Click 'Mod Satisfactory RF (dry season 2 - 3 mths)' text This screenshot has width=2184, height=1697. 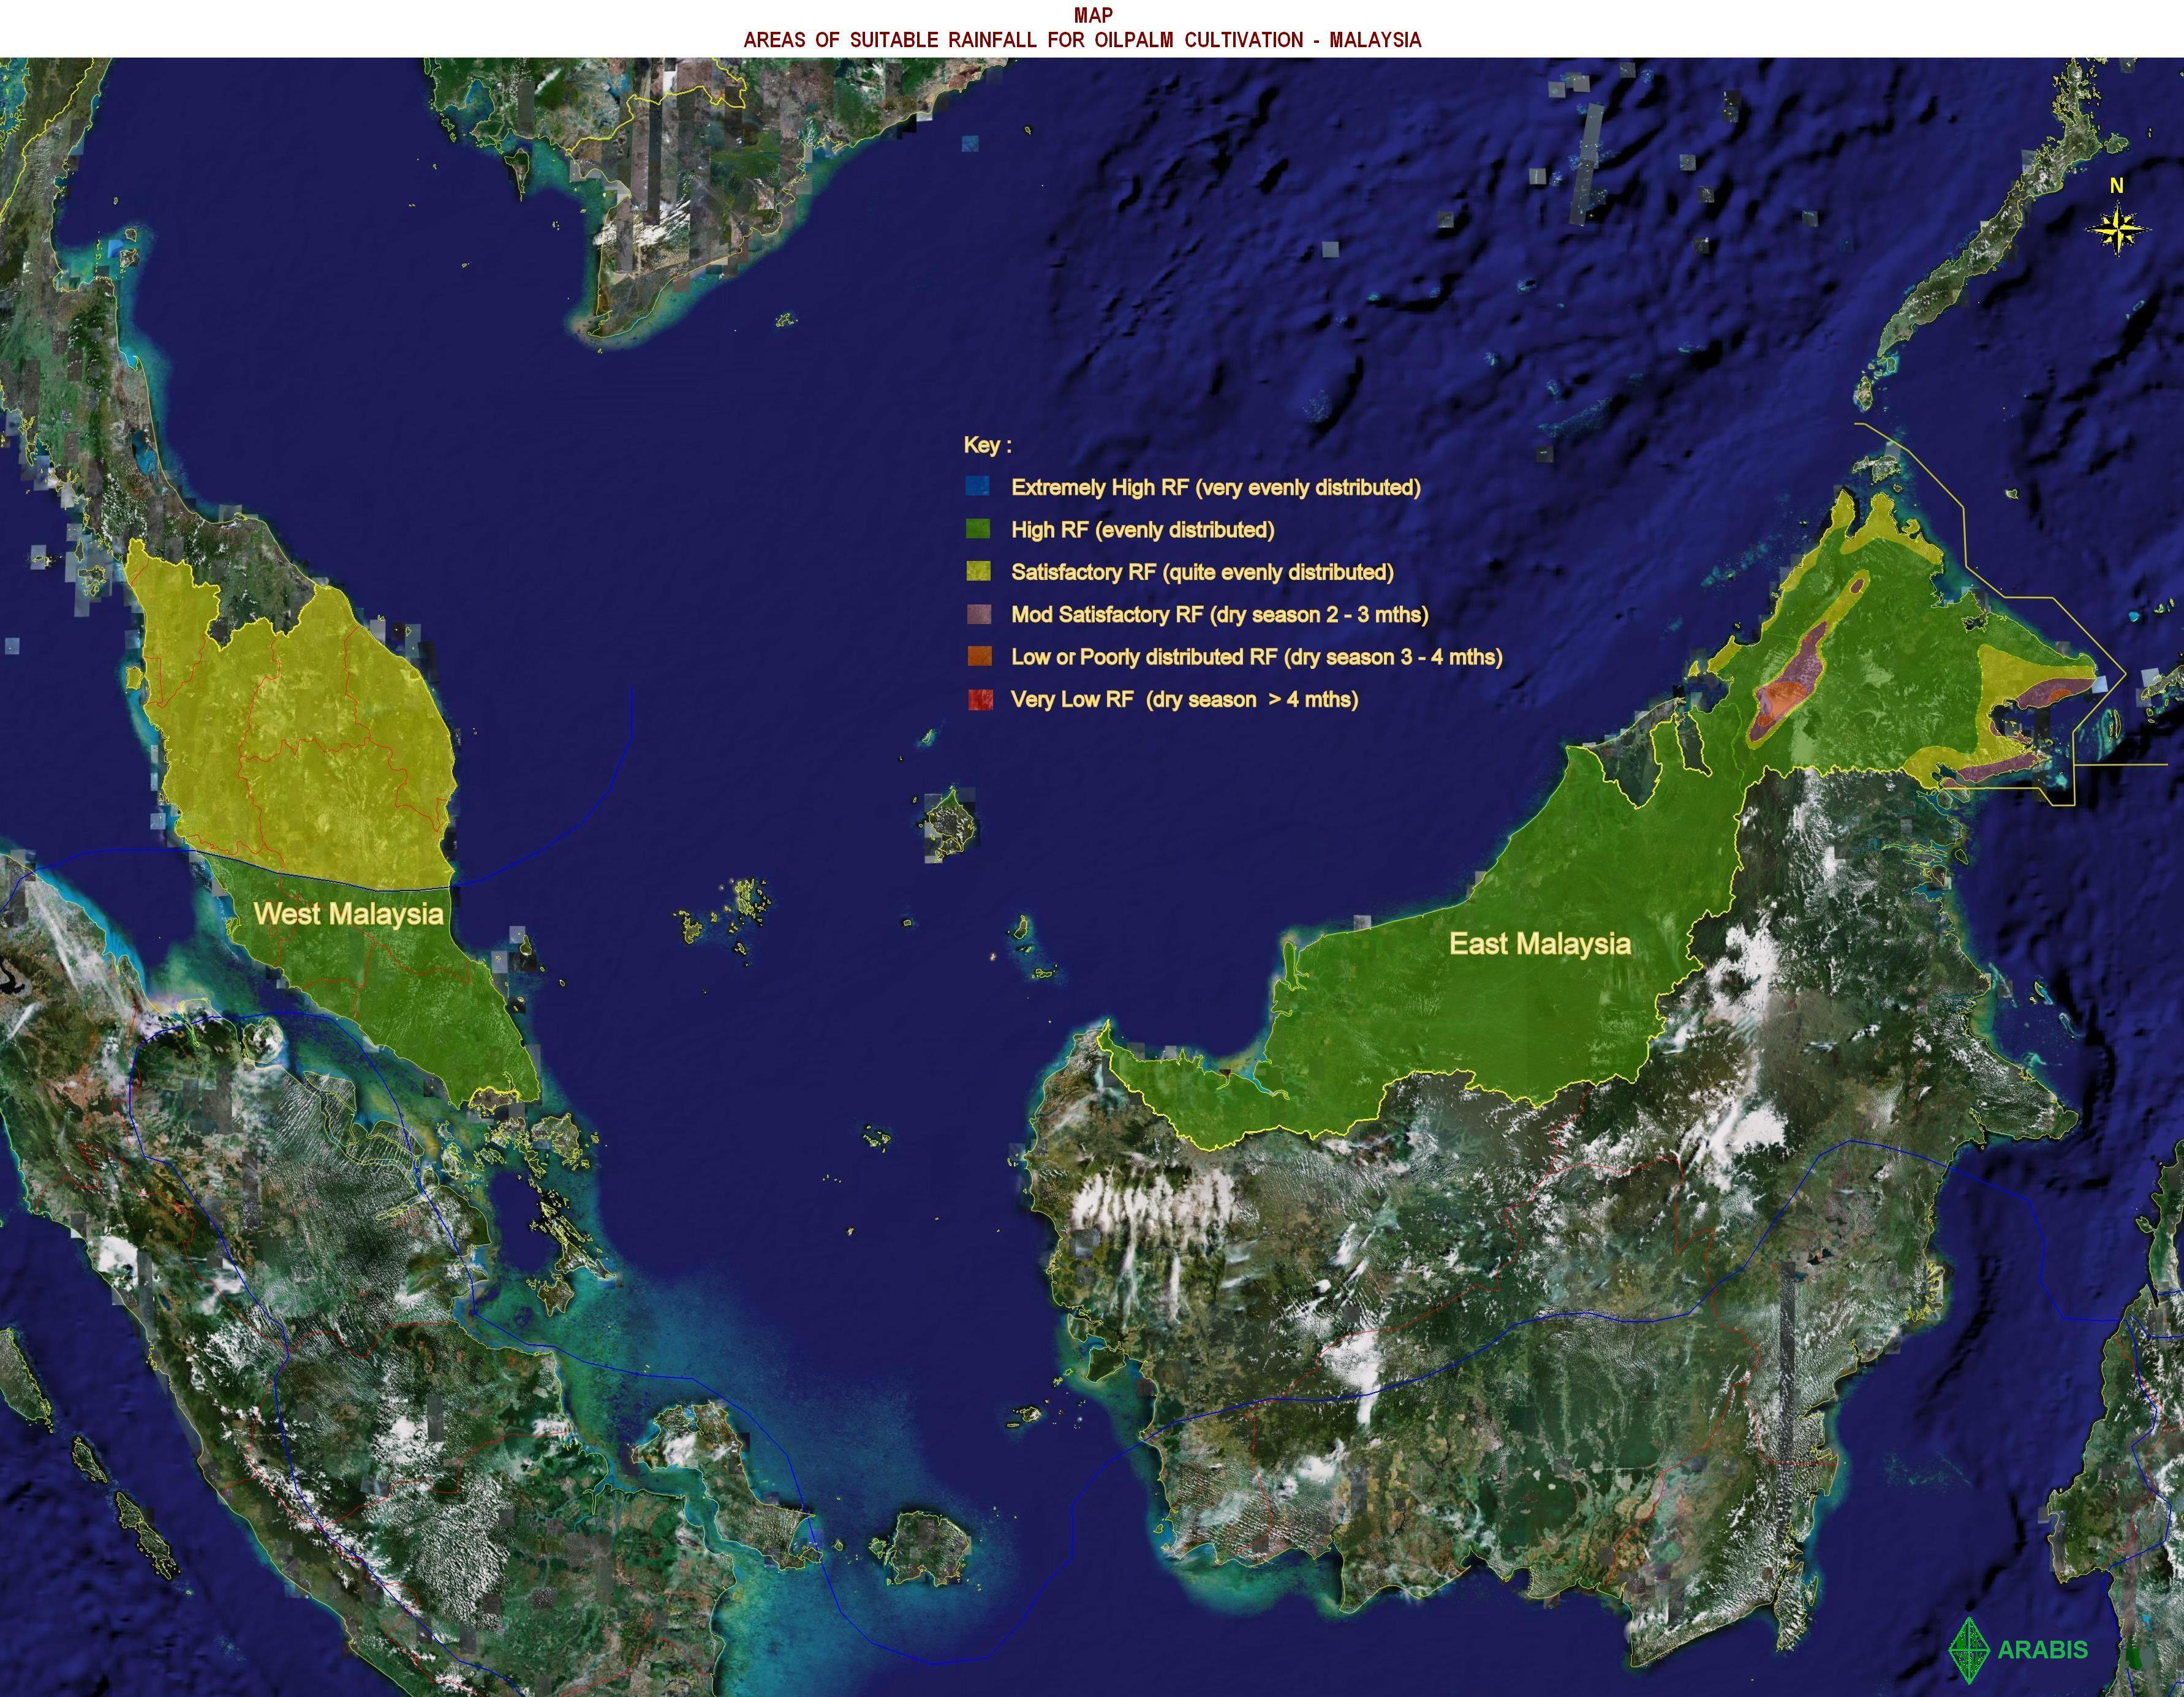pos(1220,615)
